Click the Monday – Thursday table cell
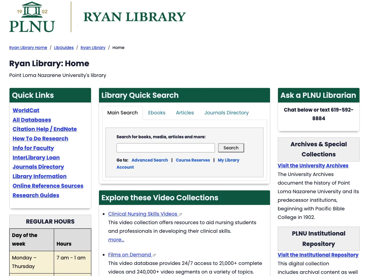The width and height of the screenshot is (369, 276). tap(32, 262)
